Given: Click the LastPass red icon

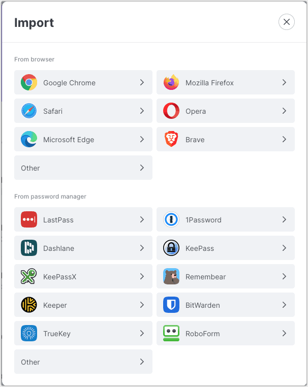Looking at the screenshot, I should (x=29, y=219).
